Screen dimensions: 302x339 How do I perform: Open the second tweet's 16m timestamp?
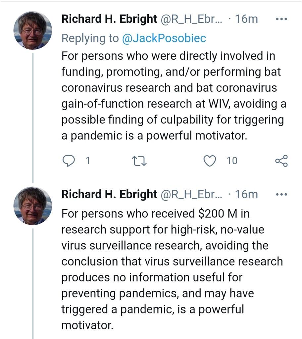[x=246, y=195]
